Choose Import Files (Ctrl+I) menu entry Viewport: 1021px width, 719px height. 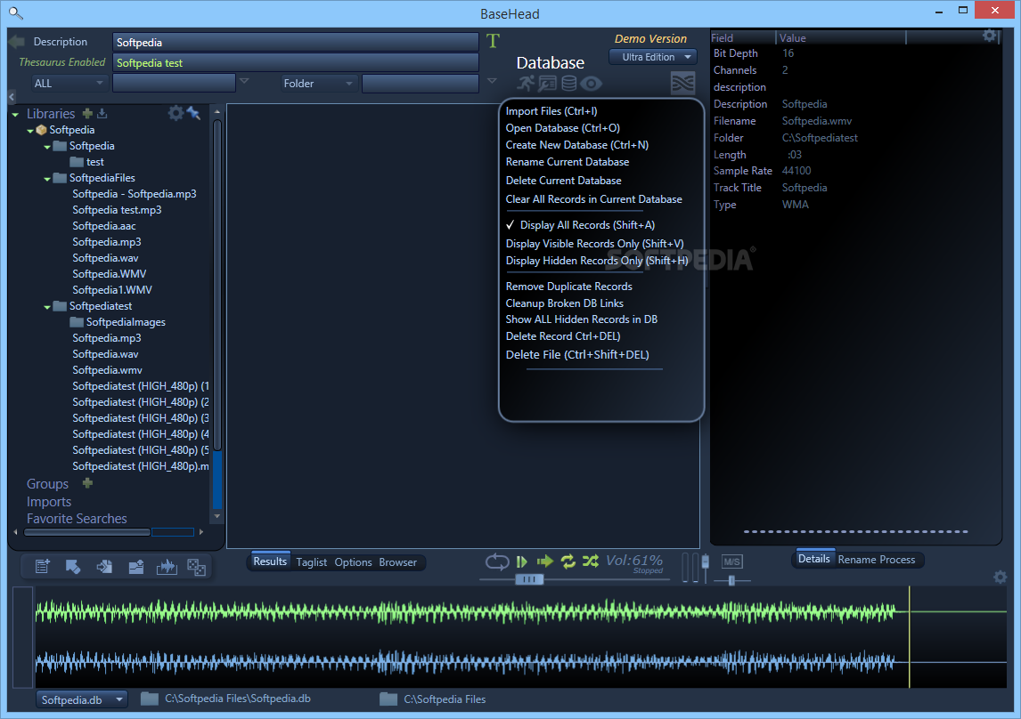551,111
